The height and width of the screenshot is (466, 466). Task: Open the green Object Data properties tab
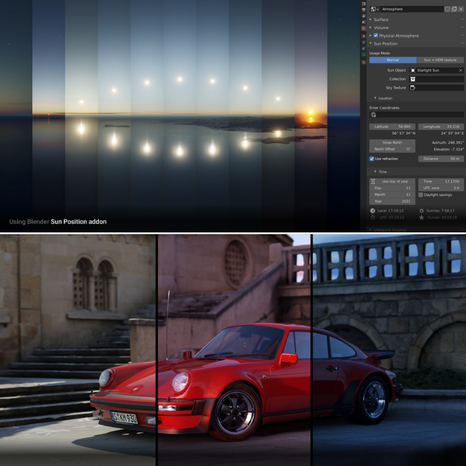(363, 54)
